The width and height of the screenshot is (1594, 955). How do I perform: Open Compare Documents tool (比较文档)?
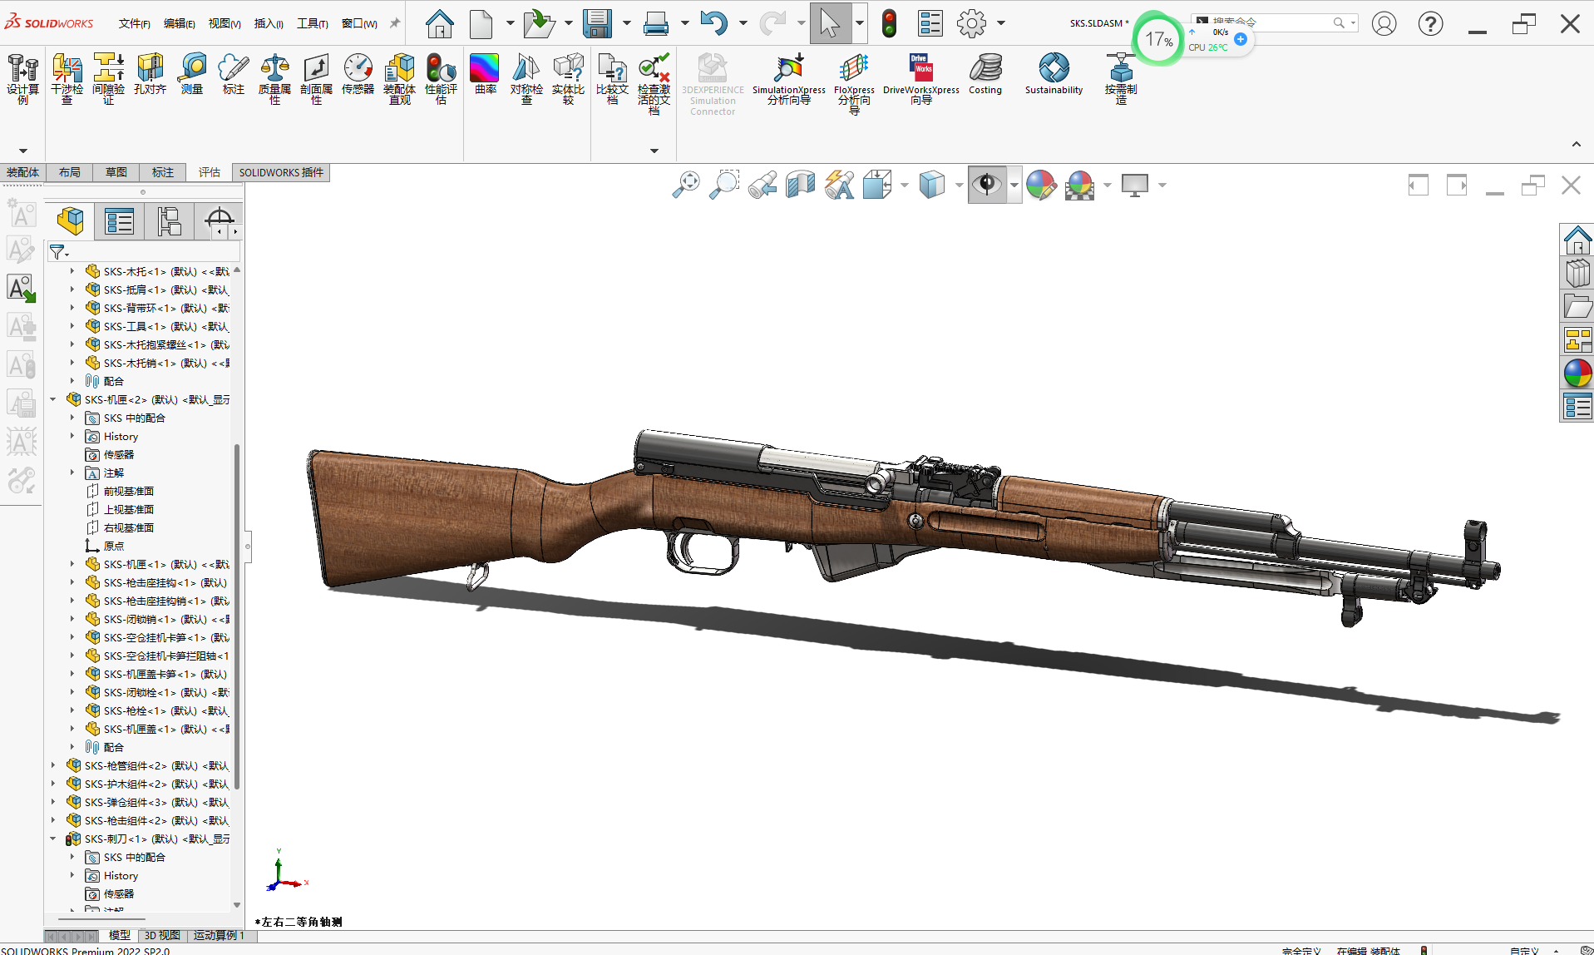tap(612, 78)
